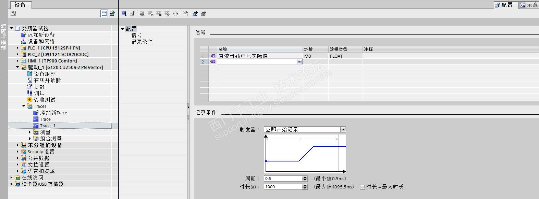Enable 时长 = 最大时长 checkbox
The height and width of the screenshot is (199, 539).
click(x=362, y=187)
